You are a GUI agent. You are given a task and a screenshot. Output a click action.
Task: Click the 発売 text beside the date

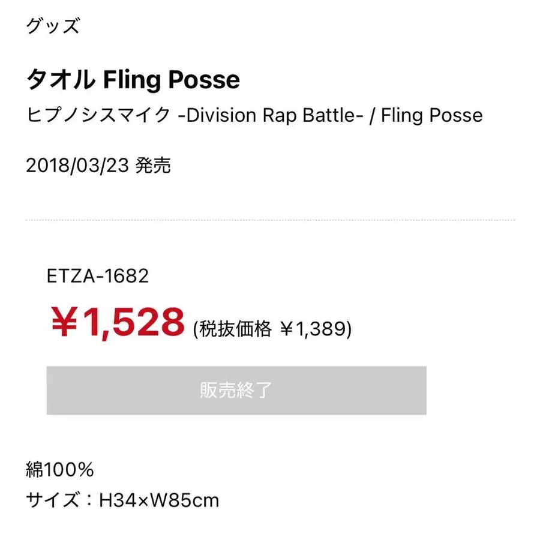[154, 166]
